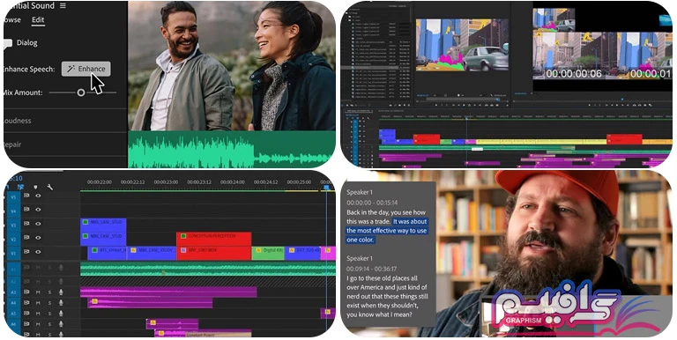Switch to the Browse tab in Essential Sound
Image resolution: width=677 pixels, height=340 pixels.
[x=11, y=20]
